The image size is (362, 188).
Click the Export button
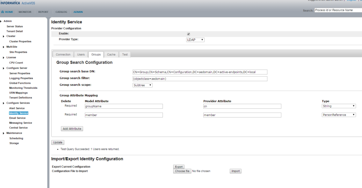click(179, 167)
